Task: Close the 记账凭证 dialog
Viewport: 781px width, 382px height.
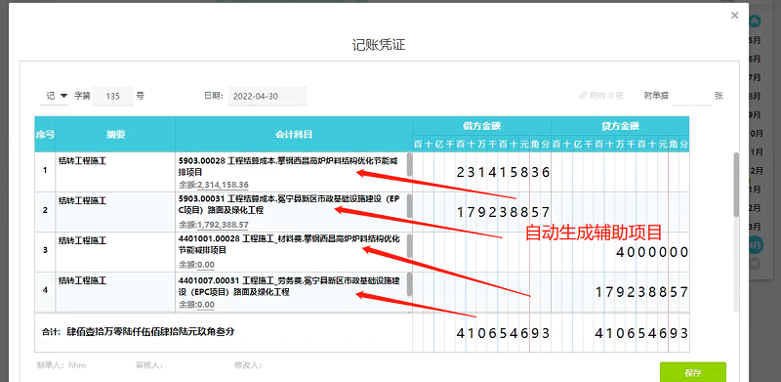Action: (x=734, y=16)
